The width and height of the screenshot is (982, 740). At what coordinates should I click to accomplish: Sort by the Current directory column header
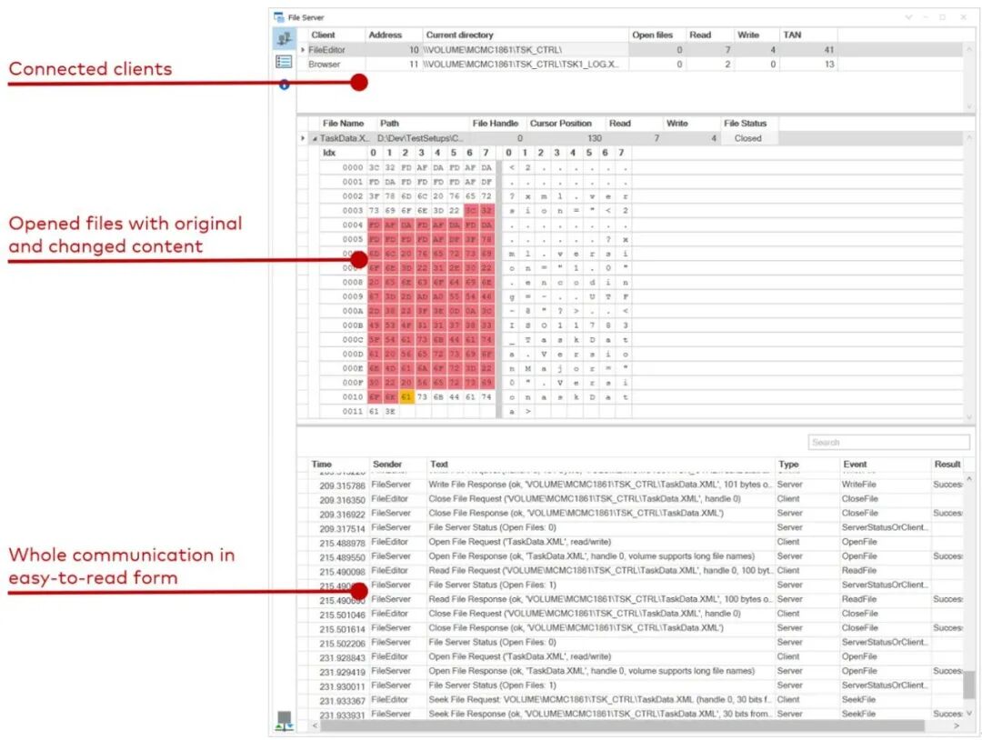460,35
